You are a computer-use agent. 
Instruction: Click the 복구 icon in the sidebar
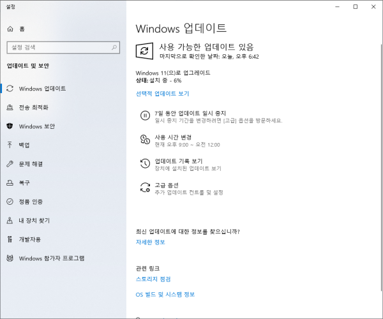point(10,182)
